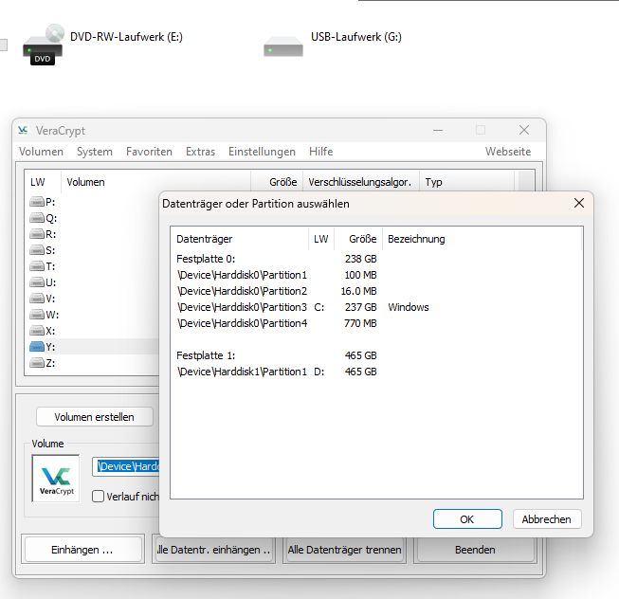Viewport: 619px width, 599px height.
Task: Select drive slot P: icon
Action: (37, 202)
